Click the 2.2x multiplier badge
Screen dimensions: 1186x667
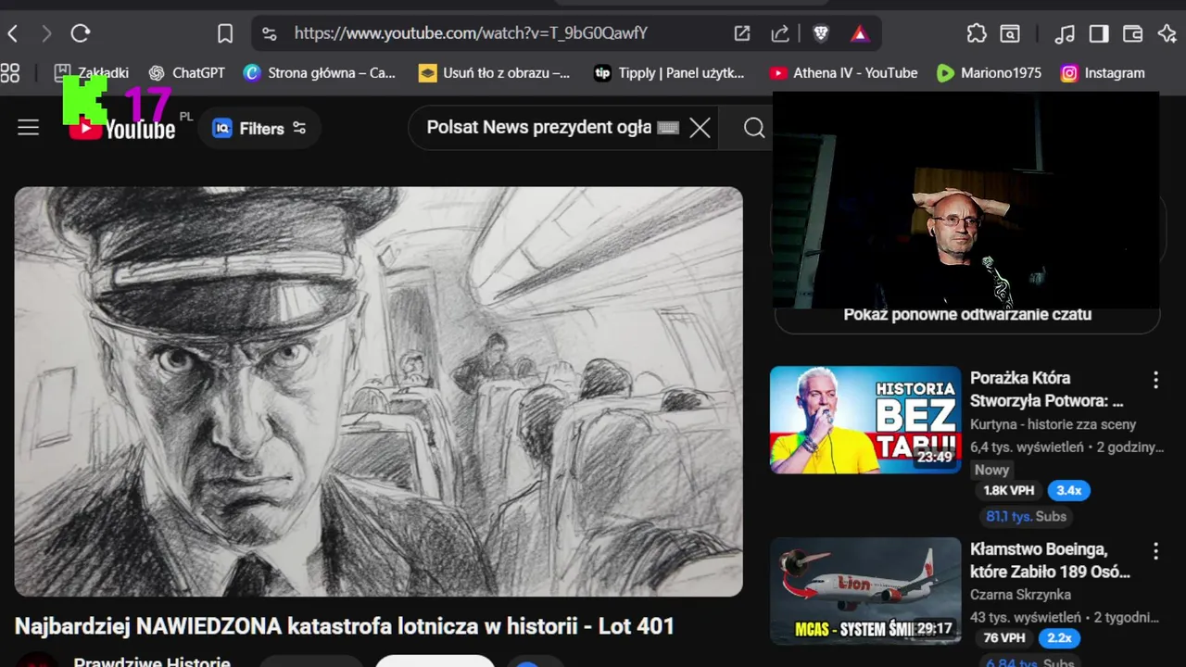tap(1059, 638)
